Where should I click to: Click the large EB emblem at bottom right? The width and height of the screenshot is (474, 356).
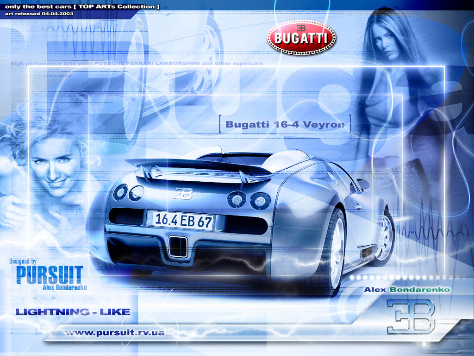pyautogui.click(x=411, y=316)
